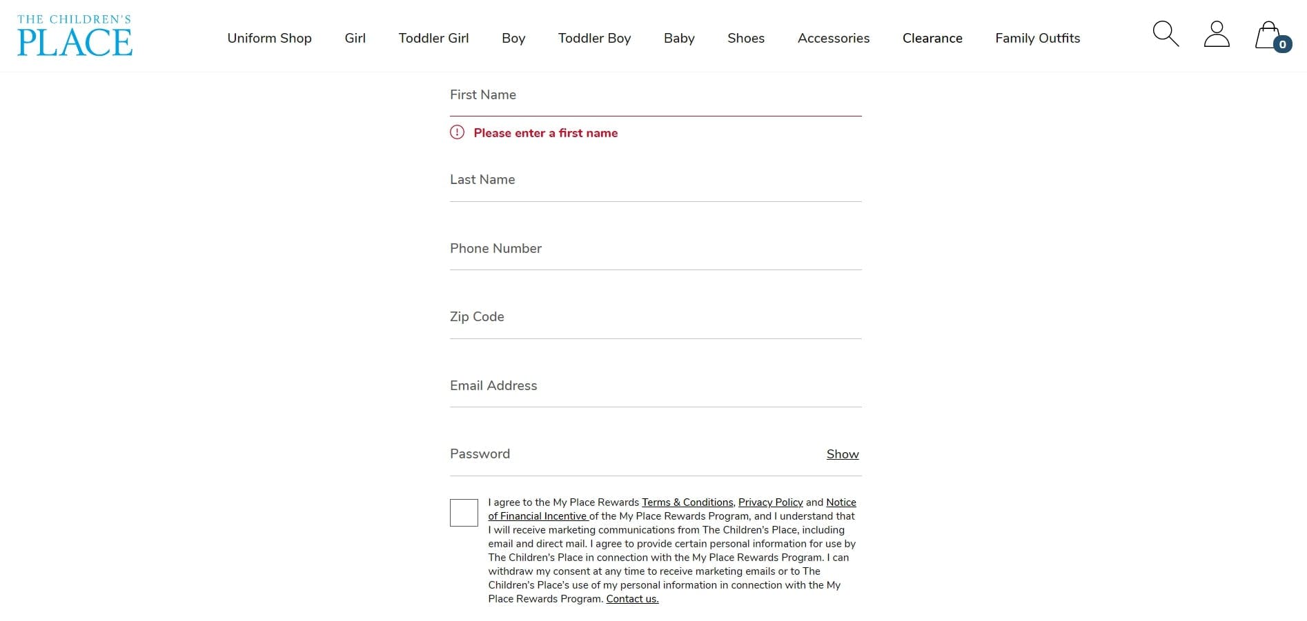Open the shopping bag icon

(1272, 36)
